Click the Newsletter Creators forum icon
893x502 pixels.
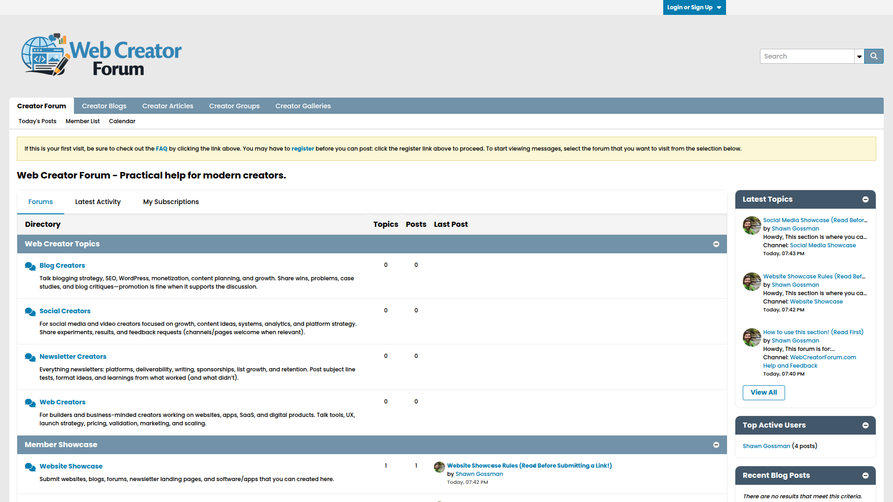tap(30, 357)
